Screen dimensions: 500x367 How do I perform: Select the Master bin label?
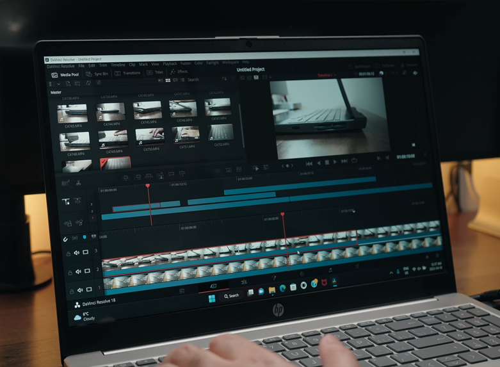tap(56, 92)
